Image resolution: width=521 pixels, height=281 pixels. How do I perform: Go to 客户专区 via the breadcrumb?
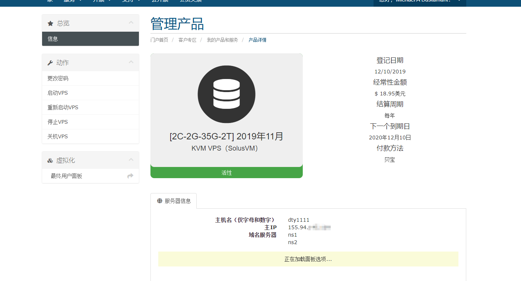click(x=187, y=40)
